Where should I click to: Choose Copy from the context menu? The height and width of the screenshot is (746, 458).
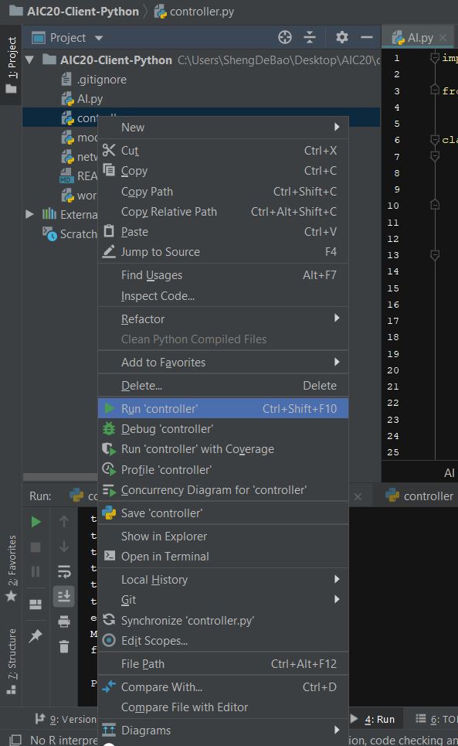pyautogui.click(x=223, y=171)
